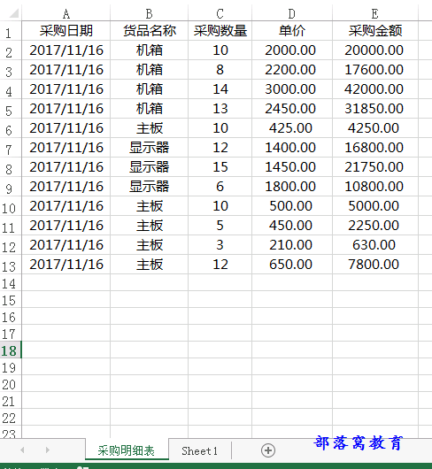
Task: Click the unit price cell 1400.00
Action: point(292,148)
